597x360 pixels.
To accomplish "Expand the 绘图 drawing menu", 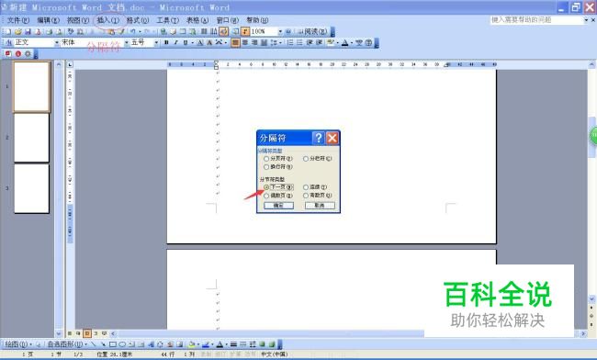I will (x=18, y=344).
